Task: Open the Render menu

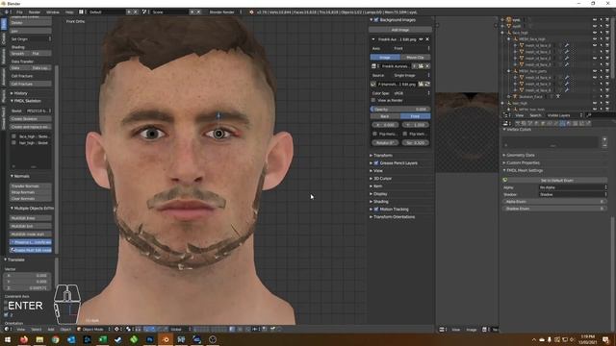Action: click(x=35, y=12)
